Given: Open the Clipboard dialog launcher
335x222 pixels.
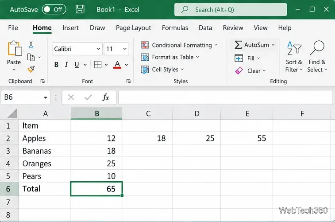Looking at the screenshot, I should pyautogui.click(x=42, y=81).
